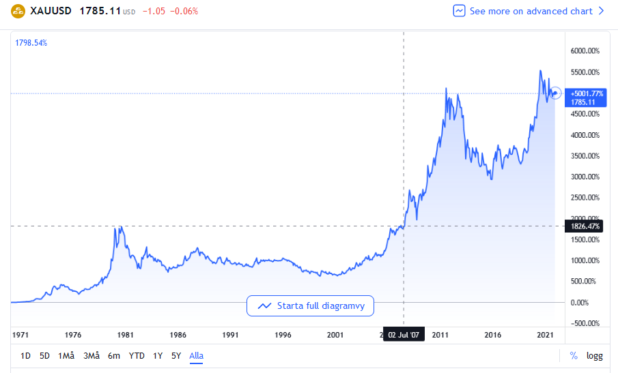Click the chevron after 'See more on advanced chart'
Screen dimensions: 618x373
pyautogui.click(x=602, y=11)
